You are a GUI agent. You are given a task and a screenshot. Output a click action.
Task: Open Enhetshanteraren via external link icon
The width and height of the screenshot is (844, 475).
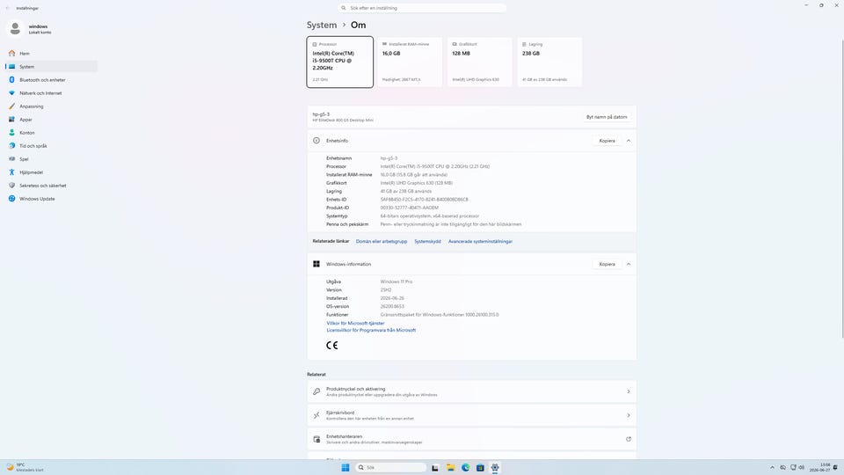point(628,439)
